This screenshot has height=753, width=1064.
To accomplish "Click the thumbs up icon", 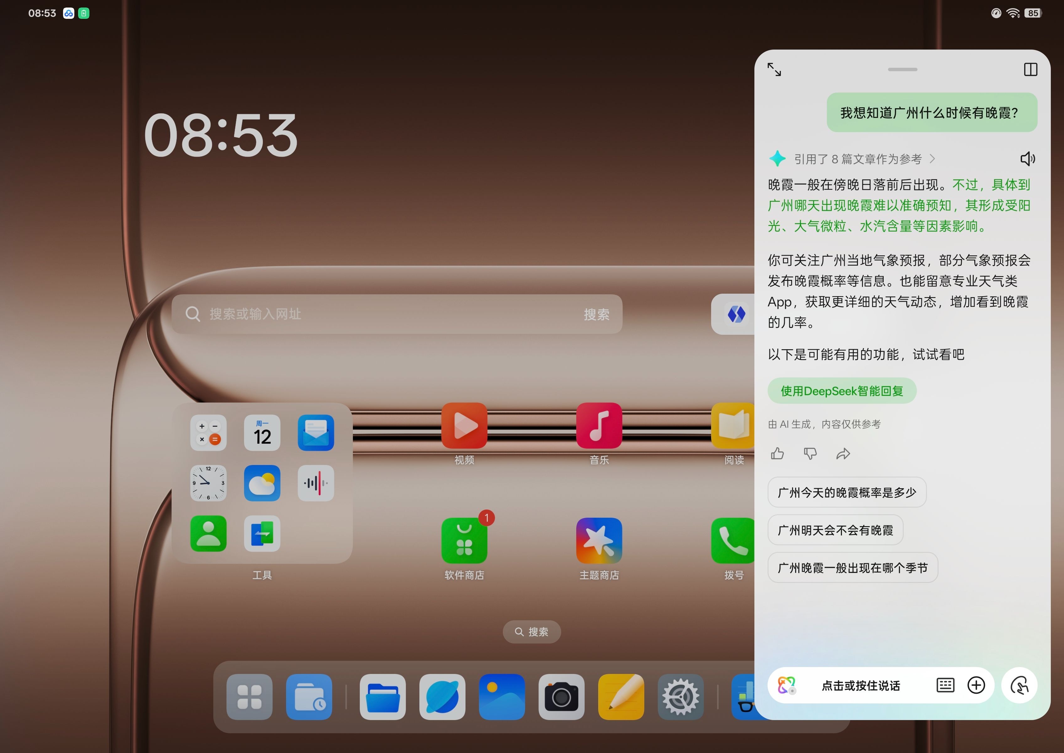I will pyautogui.click(x=778, y=453).
